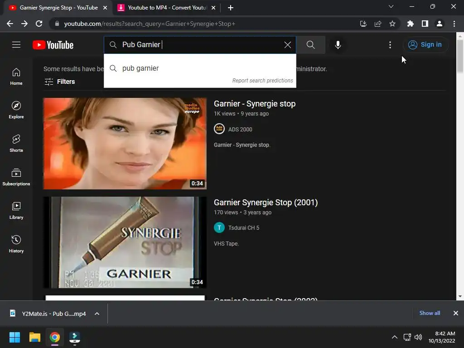Open the search tabs dropdown arrow
This screenshot has height=348, width=464.
pyautogui.click(x=391, y=6)
